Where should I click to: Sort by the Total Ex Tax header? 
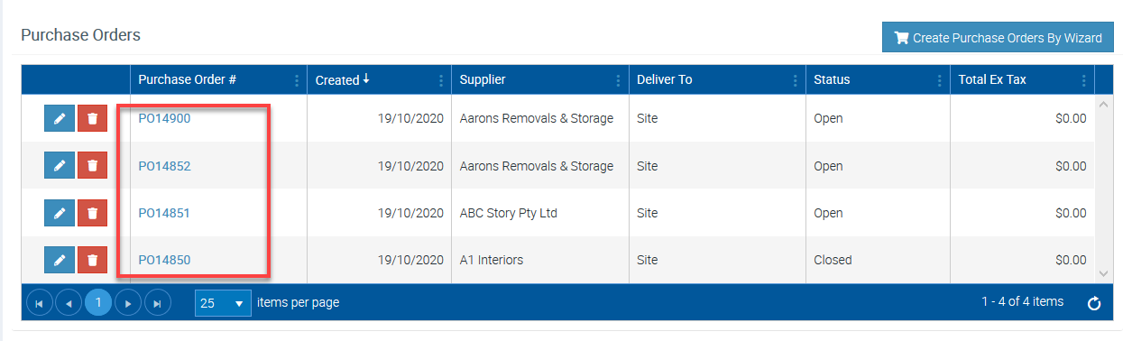[992, 79]
